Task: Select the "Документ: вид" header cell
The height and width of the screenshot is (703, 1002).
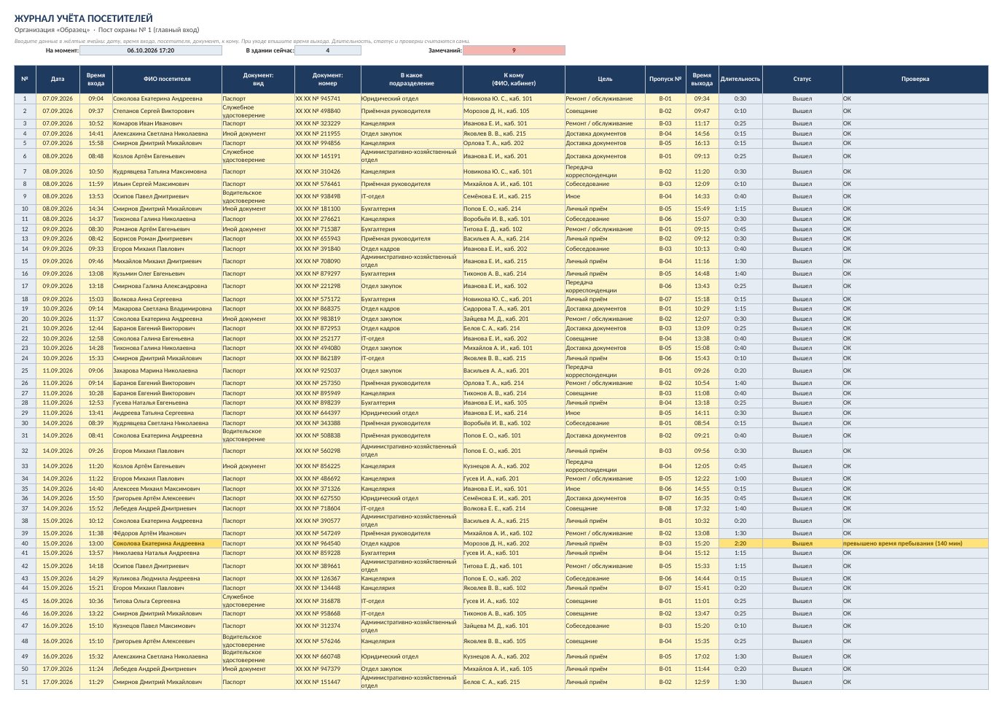Action: point(258,79)
